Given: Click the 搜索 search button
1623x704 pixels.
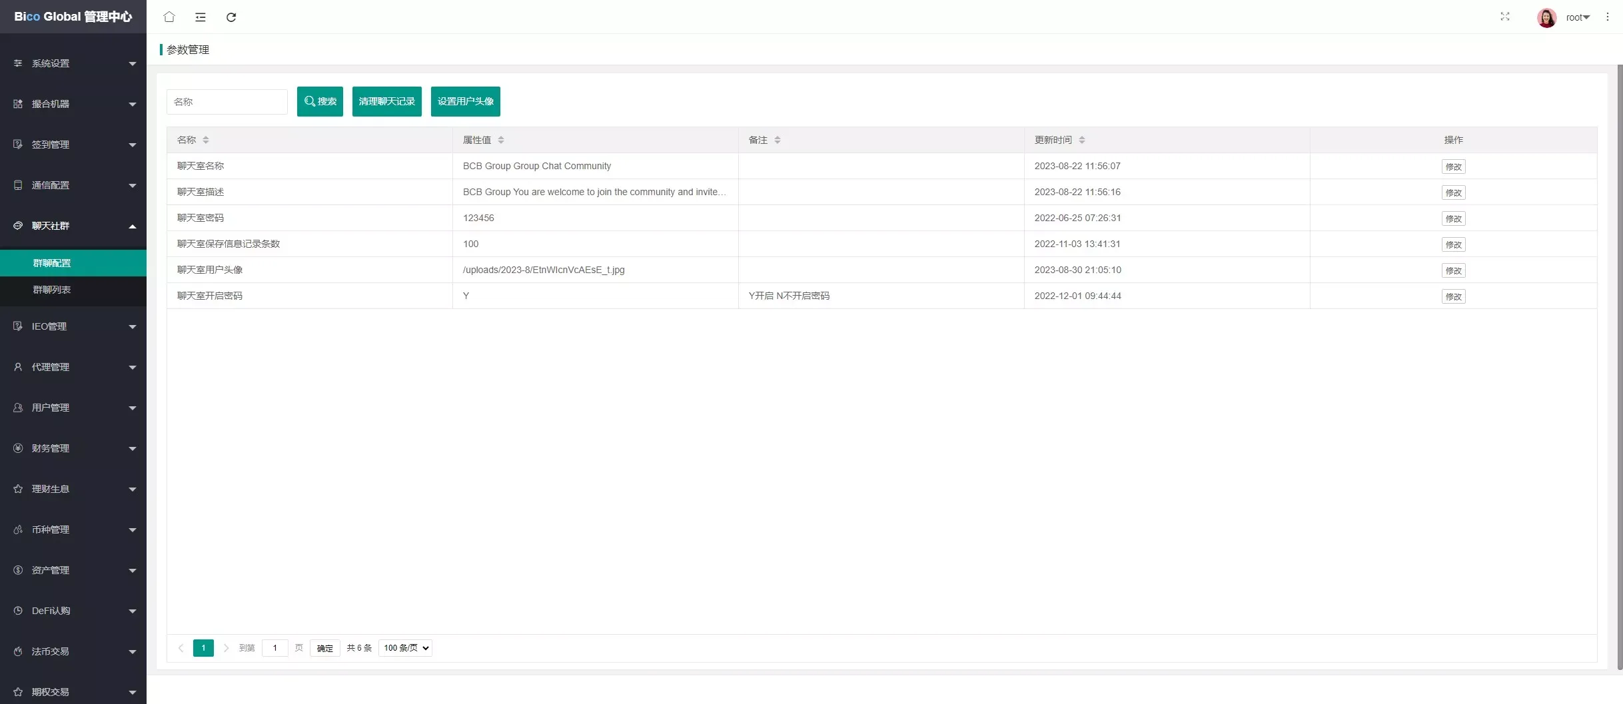Looking at the screenshot, I should tap(320, 101).
